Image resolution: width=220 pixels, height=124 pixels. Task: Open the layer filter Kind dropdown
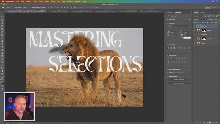[198, 16]
